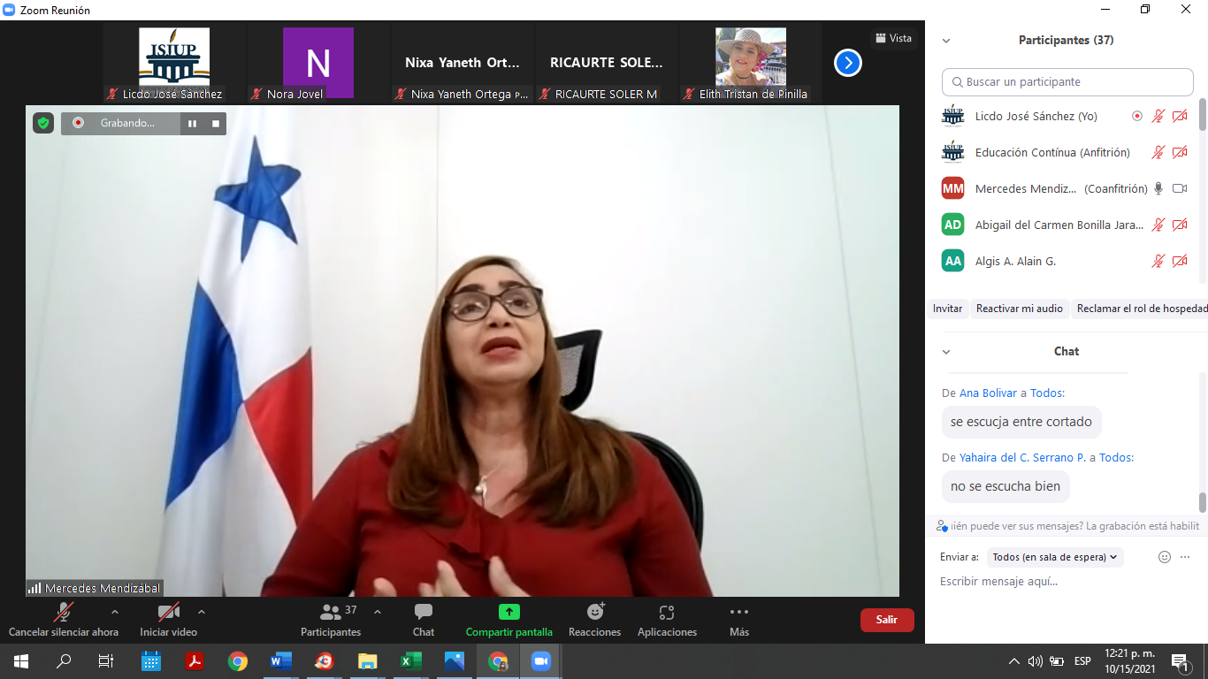1208x679 pixels.
Task: Expand participants options arrow in toolbar
Action: tap(378, 612)
